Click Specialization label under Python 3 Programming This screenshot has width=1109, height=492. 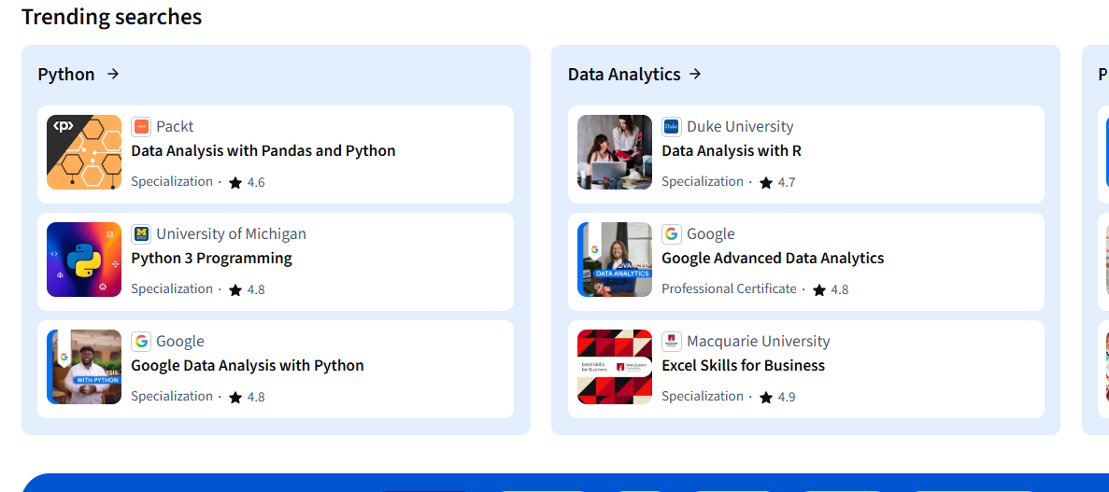[x=172, y=288]
